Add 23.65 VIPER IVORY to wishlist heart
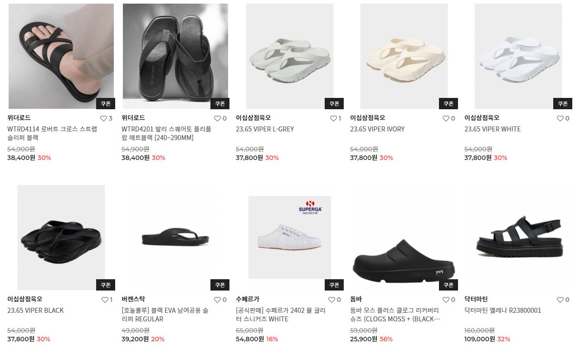The height and width of the screenshot is (354, 580). click(x=446, y=118)
